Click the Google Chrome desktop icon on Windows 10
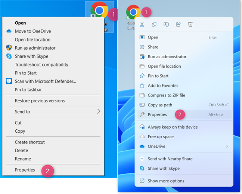Screen dimensions: 242x194 [x=99, y=10]
